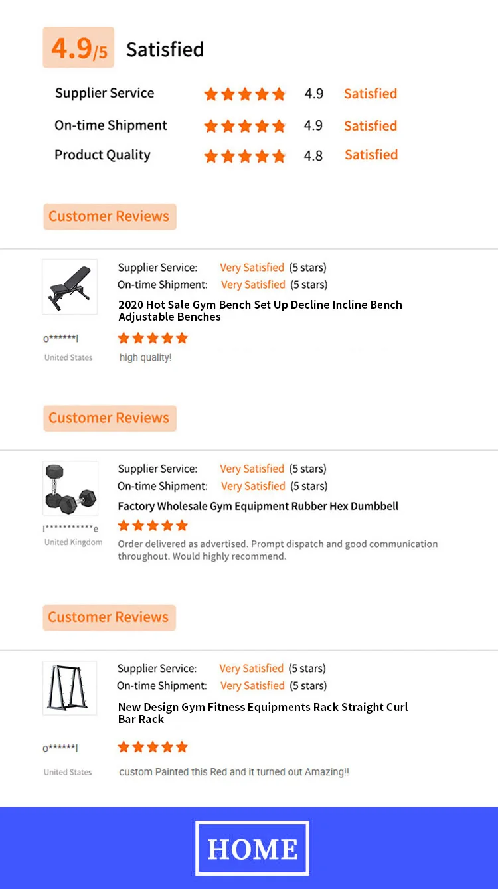The width and height of the screenshot is (498, 889).
Task: Click the rubber hex dumbbell review stars
Action: tap(153, 526)
